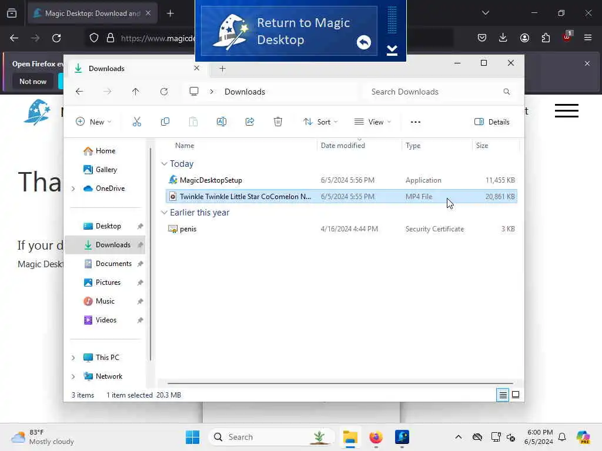This screenshot has width=602, height=451.
Task: Switch to details list view icon
Action: pyautogui.click(x=503, y=395)
